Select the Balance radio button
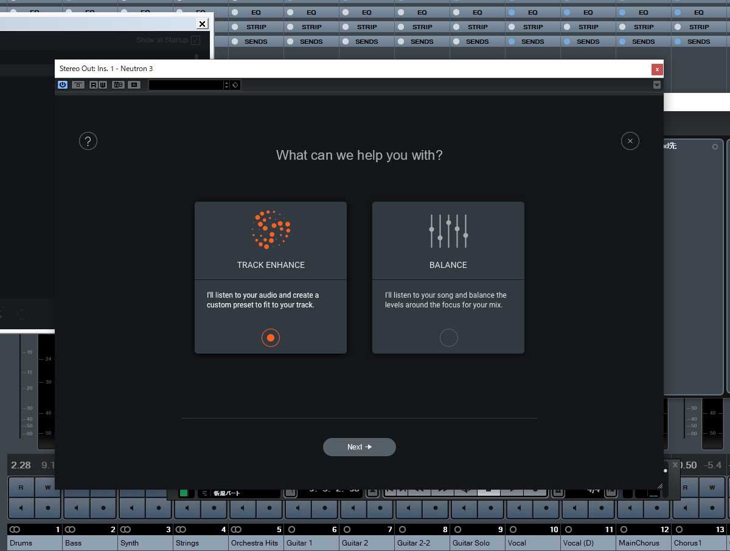 [448, 338]
